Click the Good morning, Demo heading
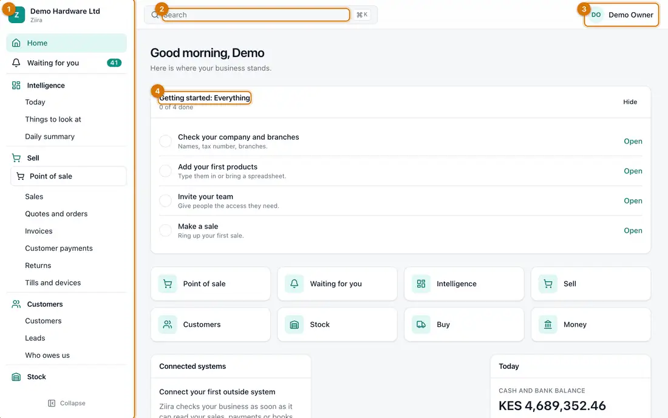 coord(207,53)
